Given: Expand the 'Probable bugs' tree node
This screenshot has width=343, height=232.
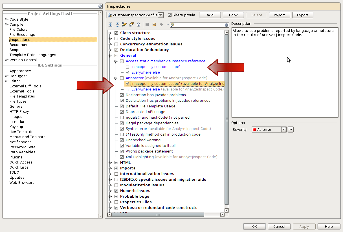Looking at the screenshot, I should click(110, 196).
